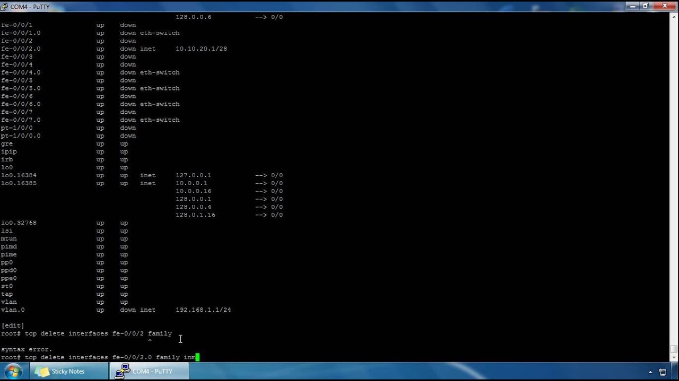
Task: Click the address 10.0.0.1
Action: click(191, 183)
